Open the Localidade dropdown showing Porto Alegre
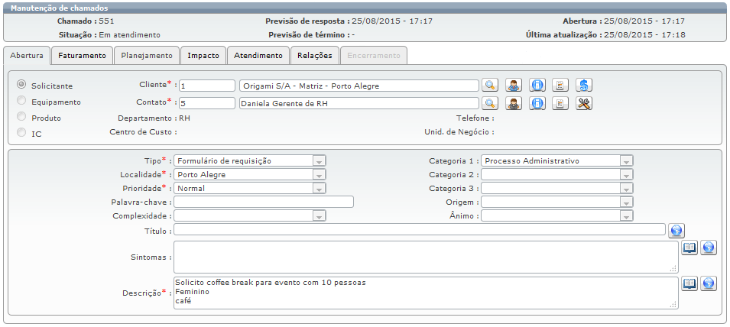This screenshot has height=327, width=730. (x=250, y=175)
